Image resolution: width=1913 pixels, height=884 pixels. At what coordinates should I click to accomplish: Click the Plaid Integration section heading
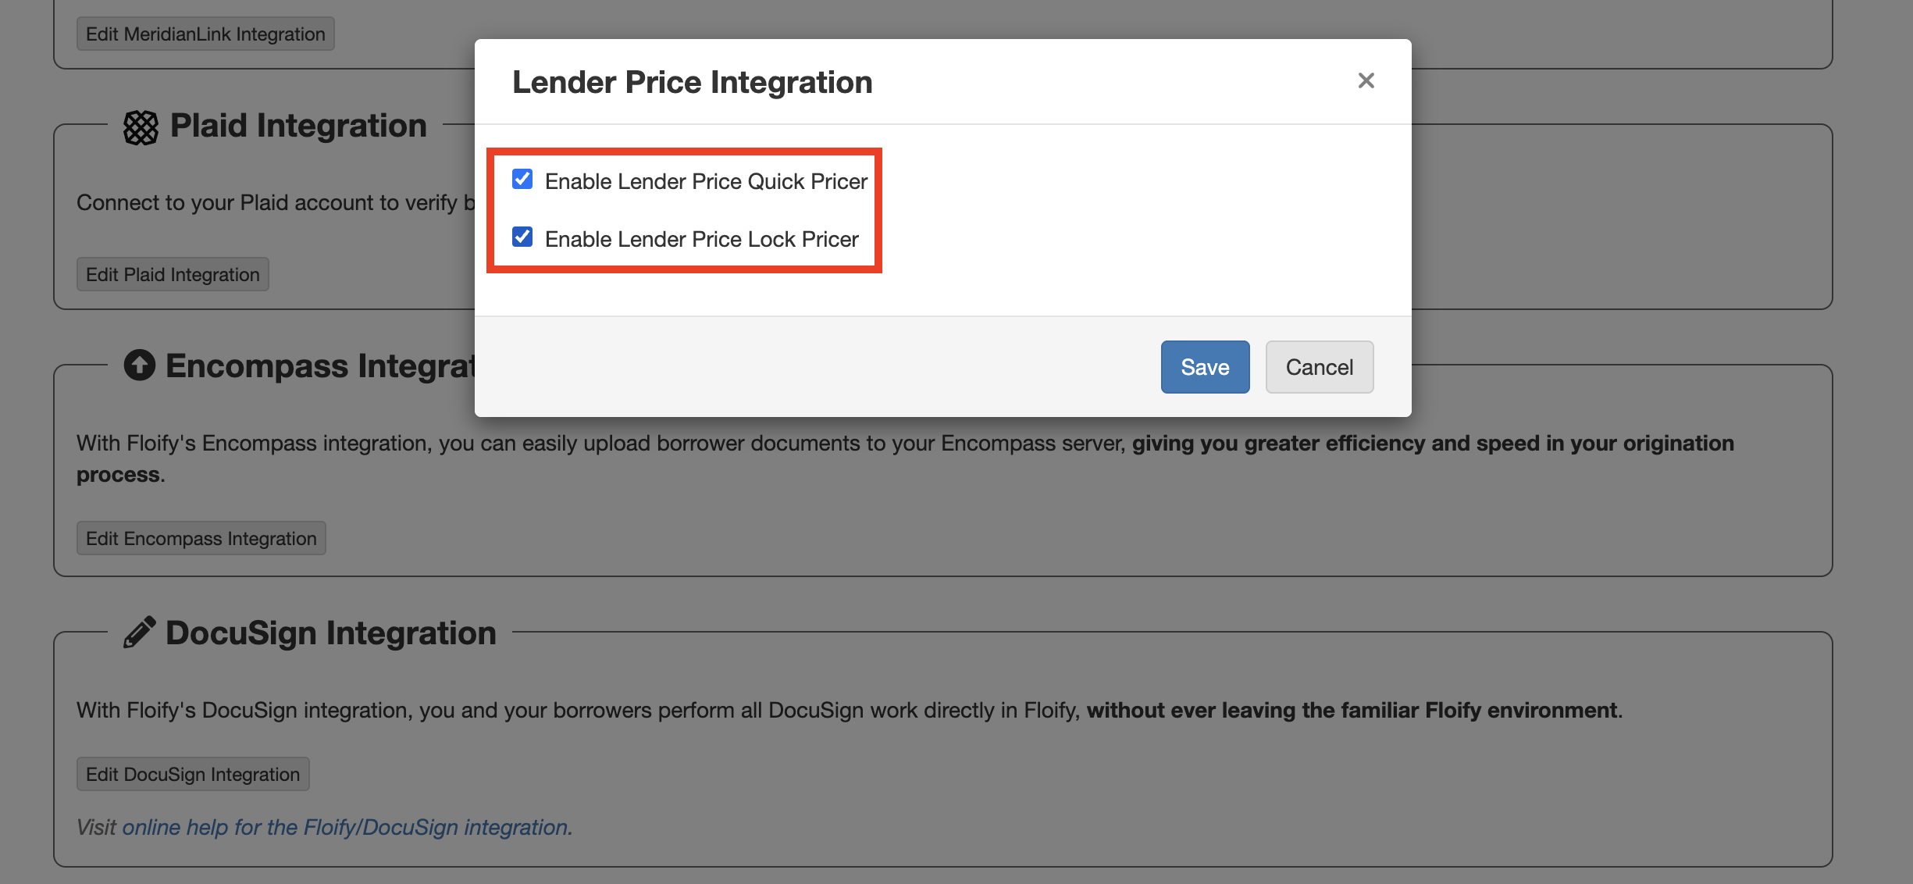point(298,126)
